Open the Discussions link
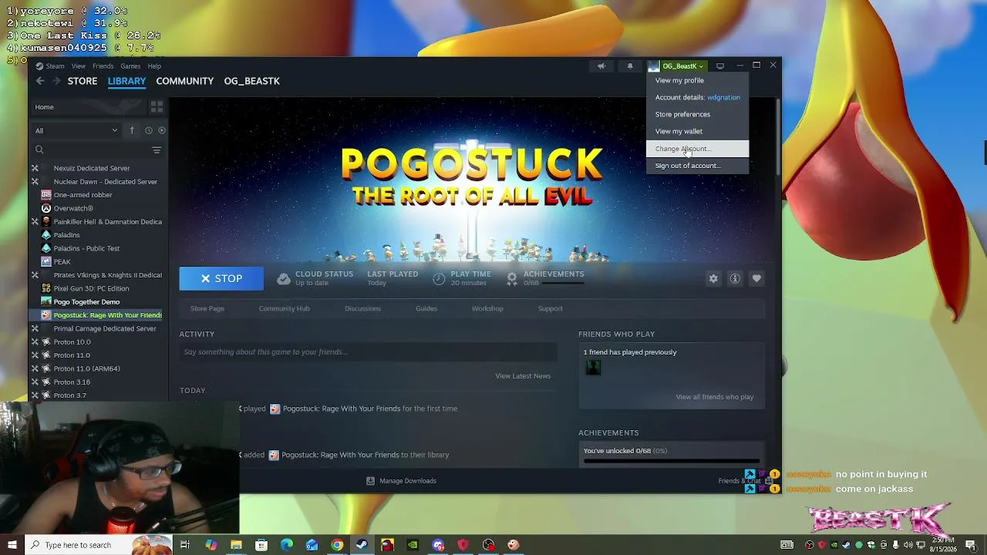The height and width of the screenshot is (555, 987). 362,308
